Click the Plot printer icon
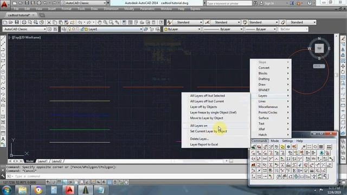The image size is (347, 195). (x=24, y=22)
